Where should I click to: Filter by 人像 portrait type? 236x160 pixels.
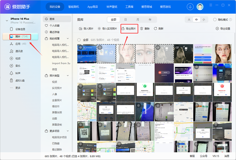(55, 94)
